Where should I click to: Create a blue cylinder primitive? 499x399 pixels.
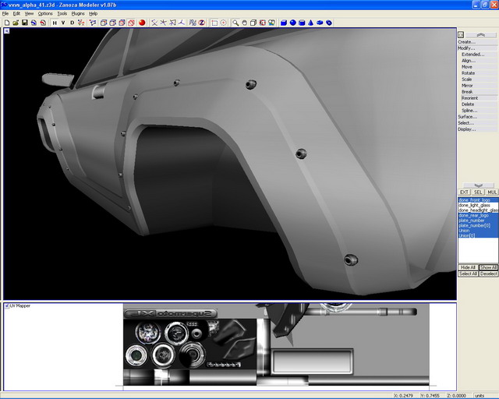coord(302,23)
